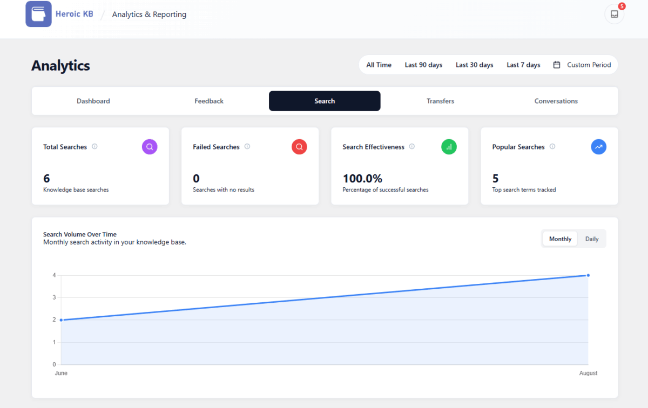Click the 'Searches with no results' caption
Screen dimensions: 648x408
point(224,190)
